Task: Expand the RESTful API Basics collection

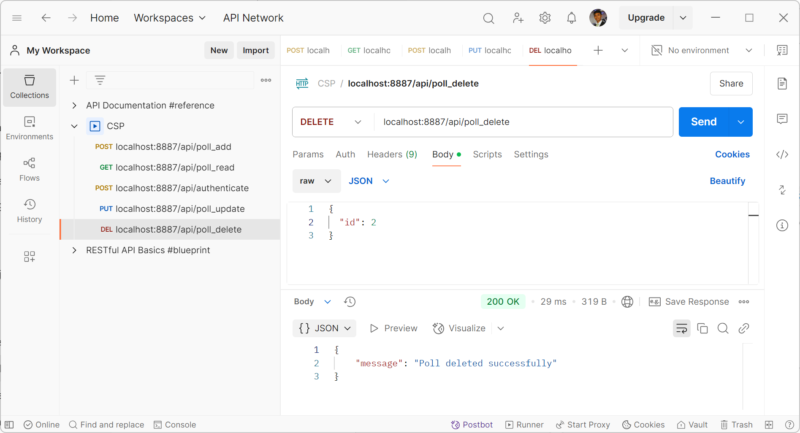Action: pyautogui.click(x=74, y=250)
